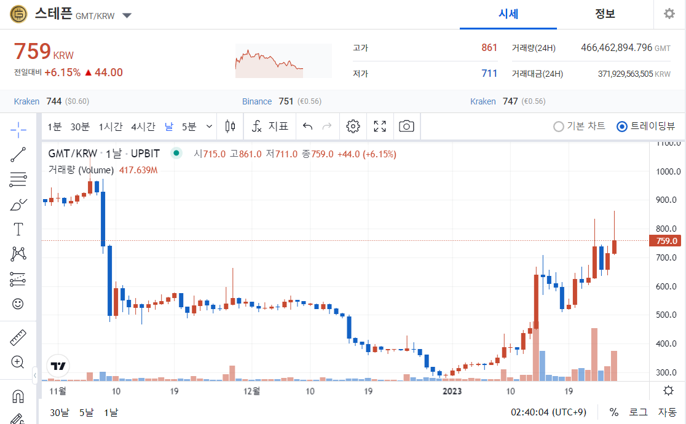Switch to the 시세 tab
686x424 pixels.
click(508, 14)
